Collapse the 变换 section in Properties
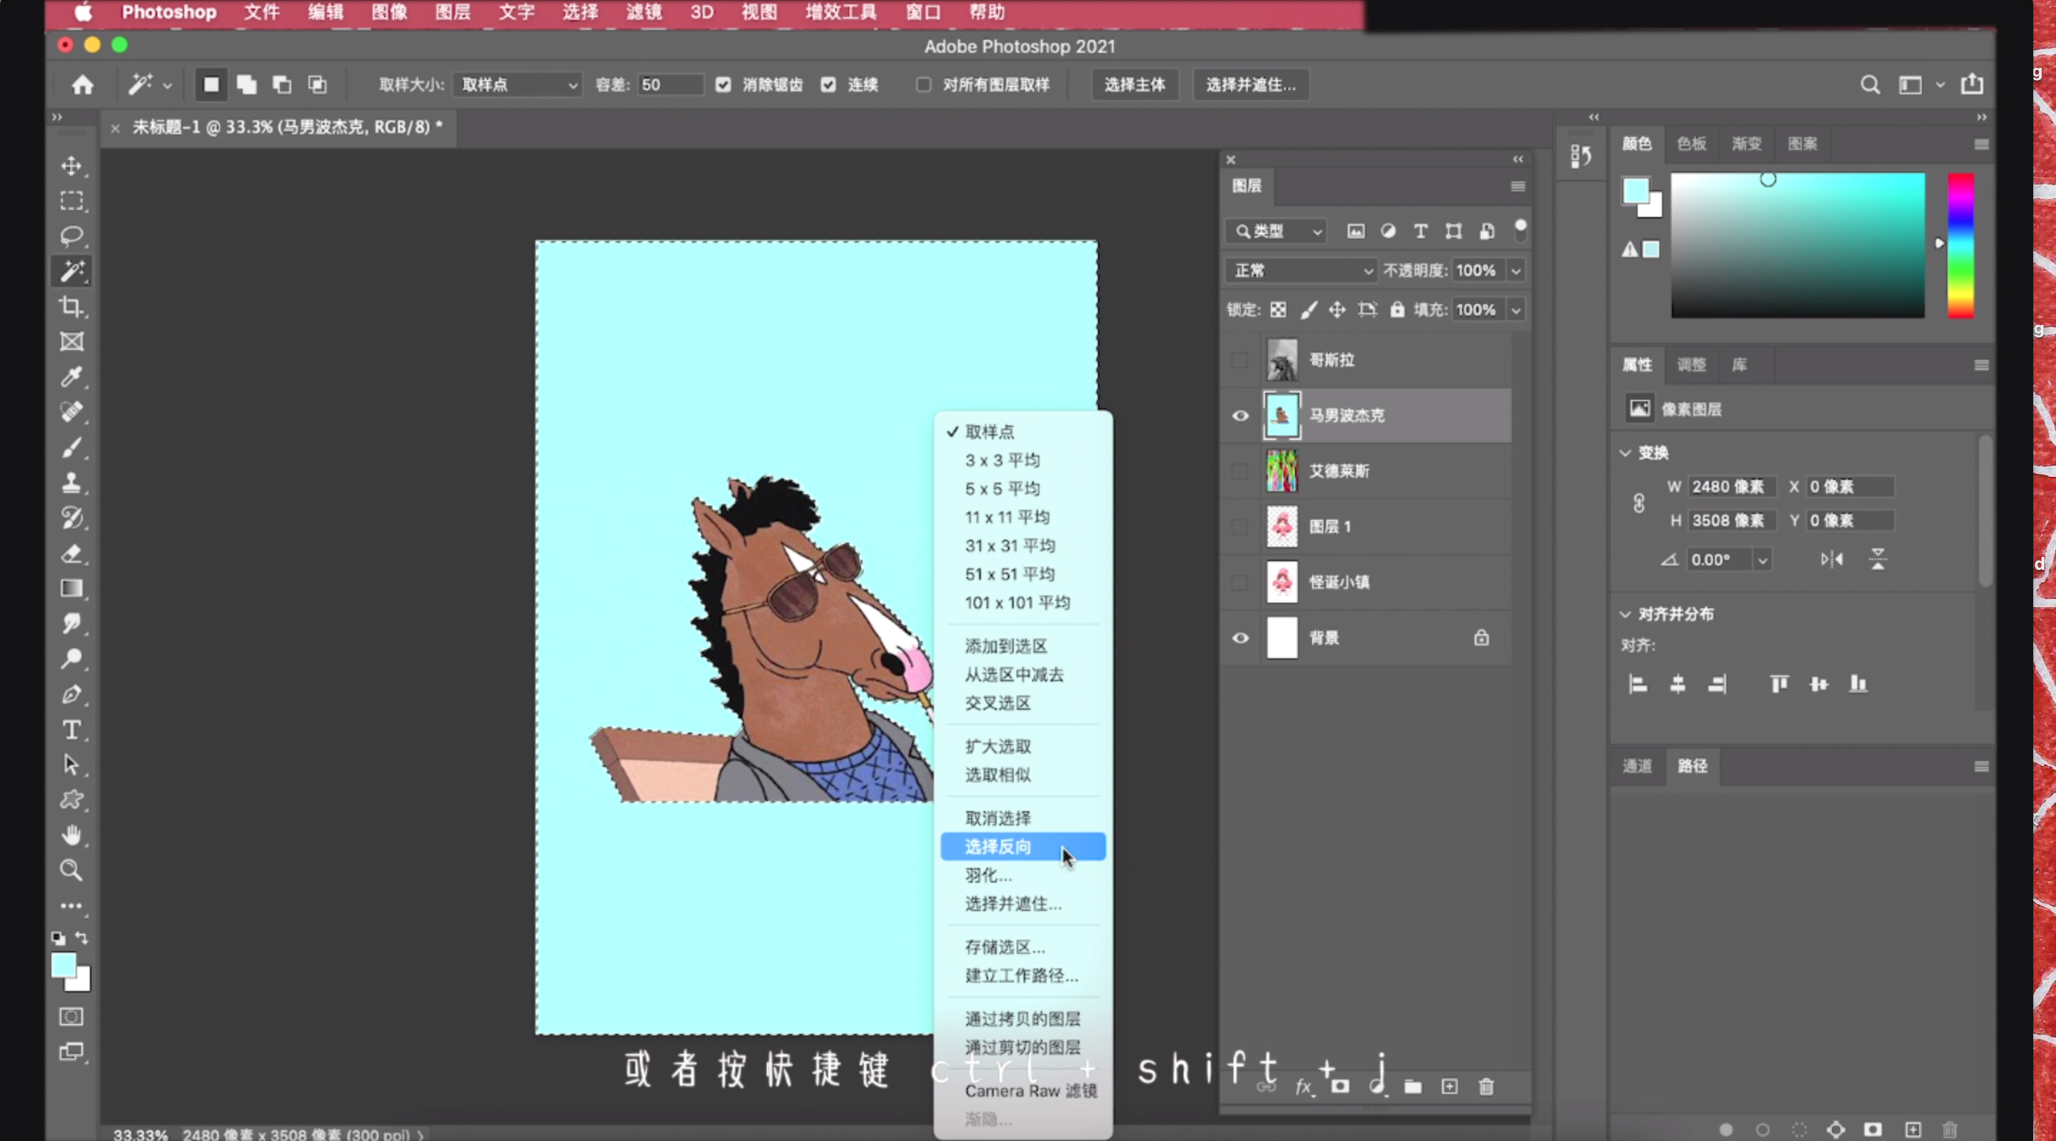The height and width of the screenshot is (1141, 2056). 1625,453
